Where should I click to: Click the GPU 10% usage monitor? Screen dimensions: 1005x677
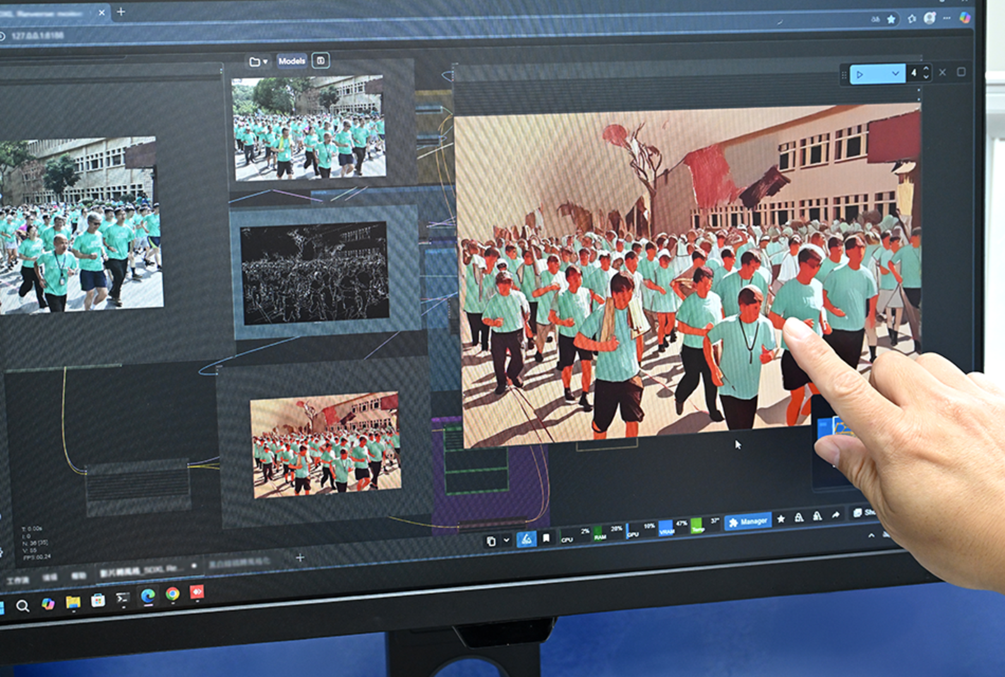point(641,530)
